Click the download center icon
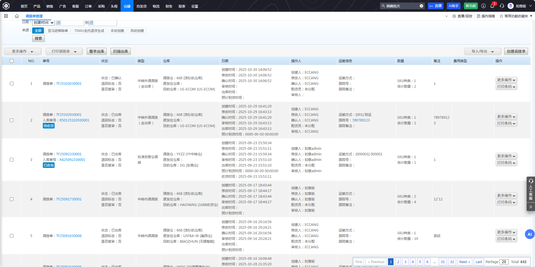The width and height of the screenshot is (535, 267). (x=483, y=6)
